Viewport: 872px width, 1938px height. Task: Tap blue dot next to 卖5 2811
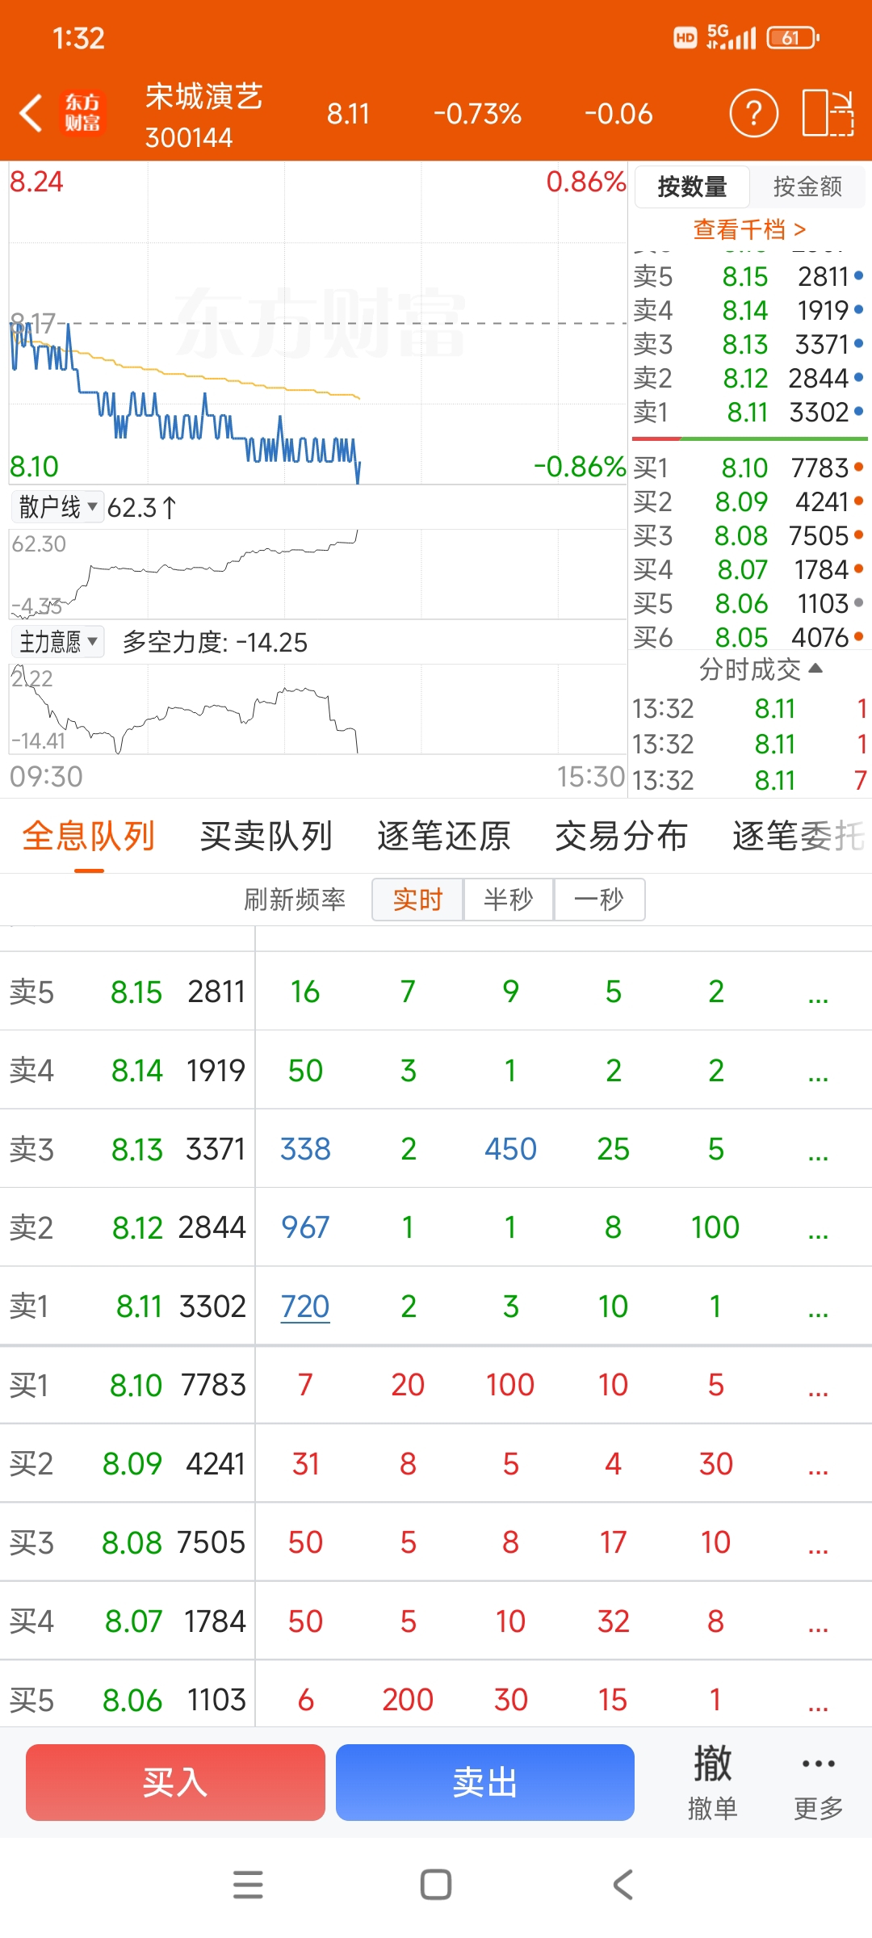[858, 276]
